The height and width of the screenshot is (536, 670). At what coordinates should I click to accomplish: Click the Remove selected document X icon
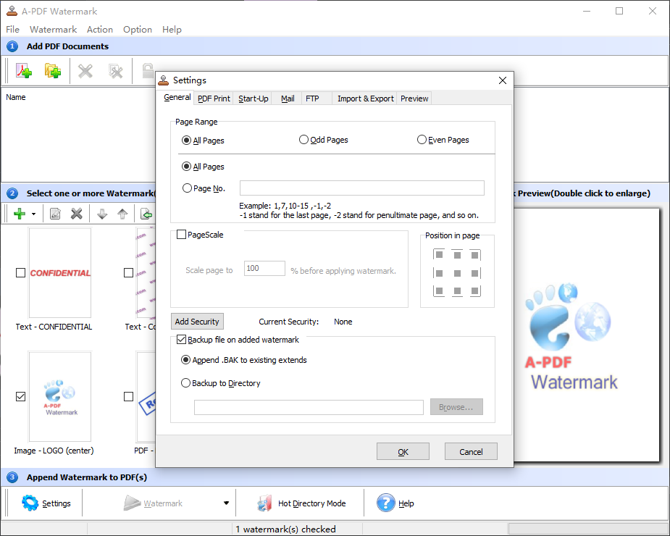click(x=85, y=71)
